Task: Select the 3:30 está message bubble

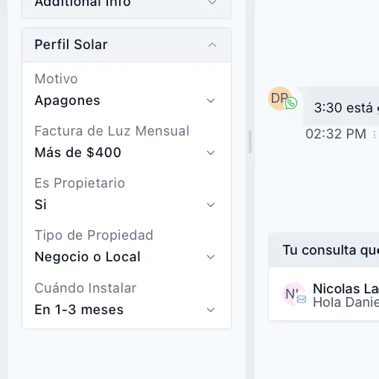Action: click(x=341, y=106)
